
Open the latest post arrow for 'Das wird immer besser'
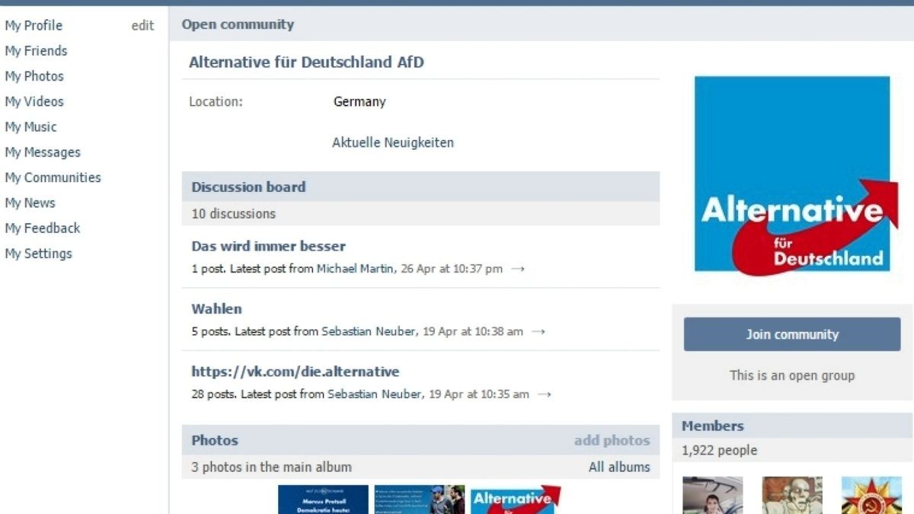517,268
